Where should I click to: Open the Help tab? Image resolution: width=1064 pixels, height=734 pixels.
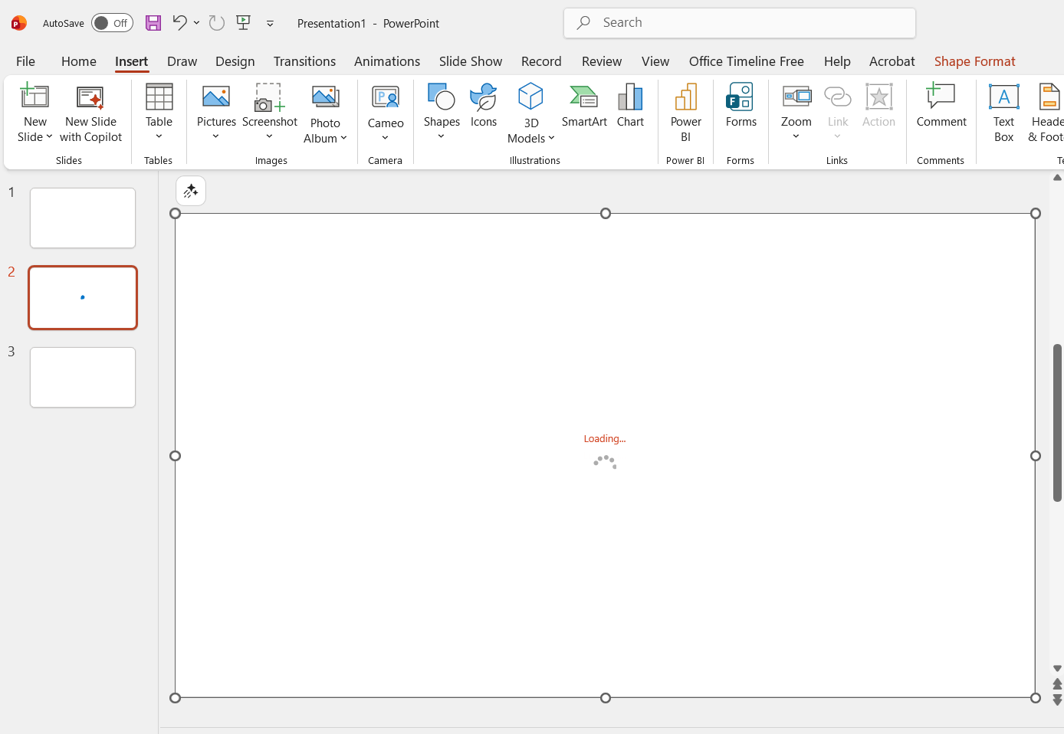click(837, 61)
